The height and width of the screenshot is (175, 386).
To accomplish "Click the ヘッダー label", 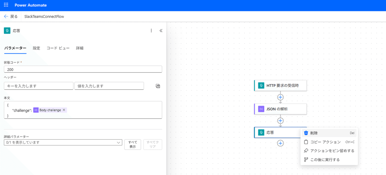I will (10, 77).
